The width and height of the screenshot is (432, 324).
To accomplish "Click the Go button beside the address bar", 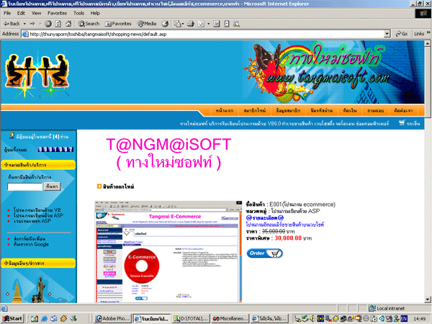I will 402,34.
